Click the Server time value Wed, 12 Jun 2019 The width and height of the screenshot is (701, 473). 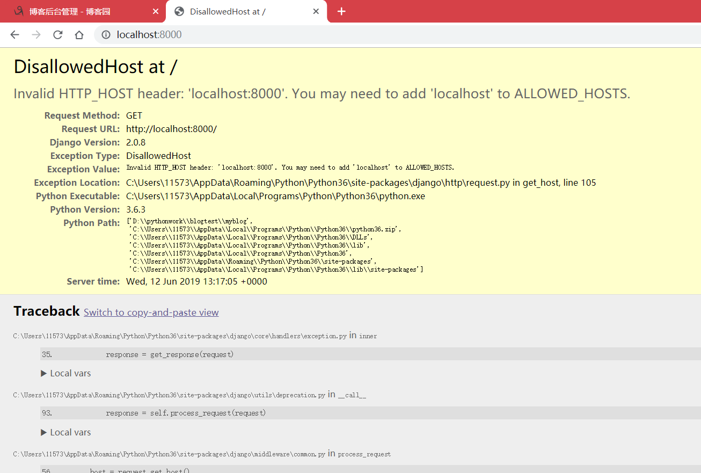pyautogui.click(x=196, y=281)
